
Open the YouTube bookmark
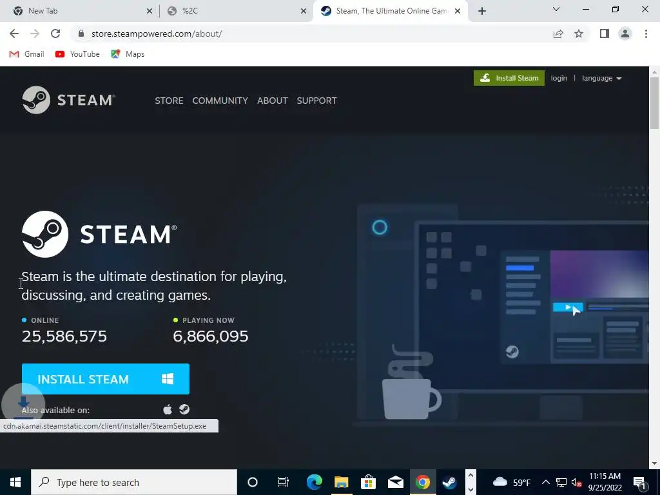(77, 54)
